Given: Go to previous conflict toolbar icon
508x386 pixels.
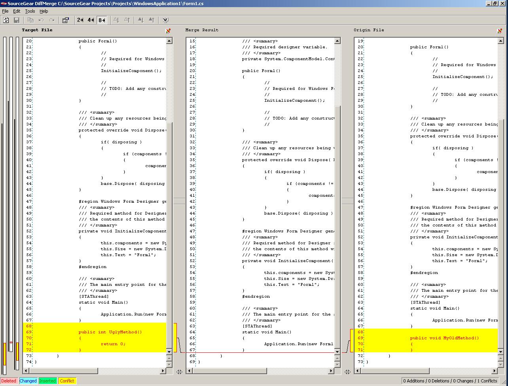Looking at the screenshot, I should point(152,20).
